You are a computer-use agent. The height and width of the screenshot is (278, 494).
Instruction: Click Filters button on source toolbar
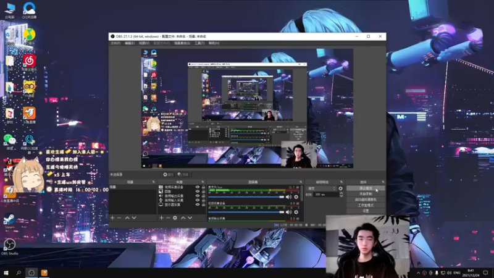pyautogui.click(x=183, y=174)
